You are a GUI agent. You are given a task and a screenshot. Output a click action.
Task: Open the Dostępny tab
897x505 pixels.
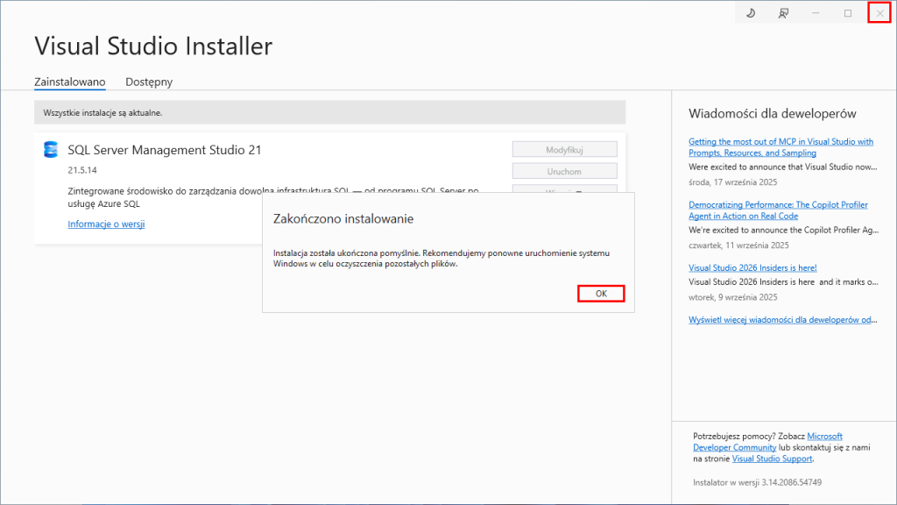(149, 82)
